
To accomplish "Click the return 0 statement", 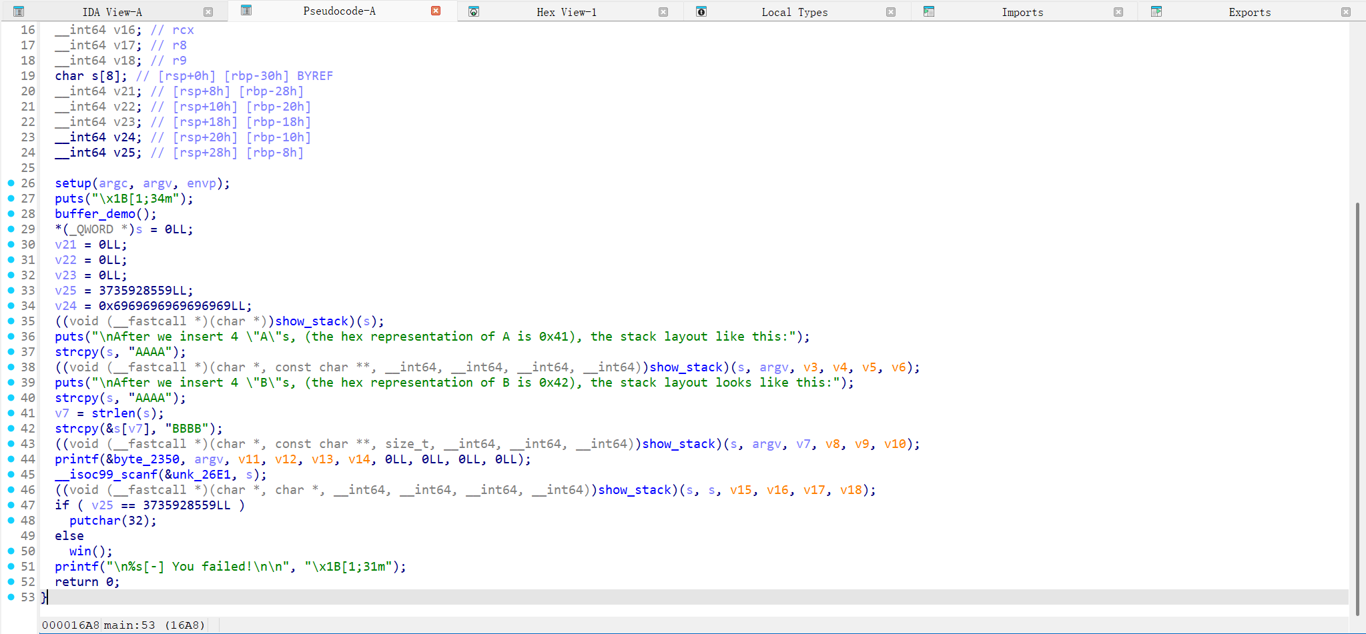I will (87, 582).
